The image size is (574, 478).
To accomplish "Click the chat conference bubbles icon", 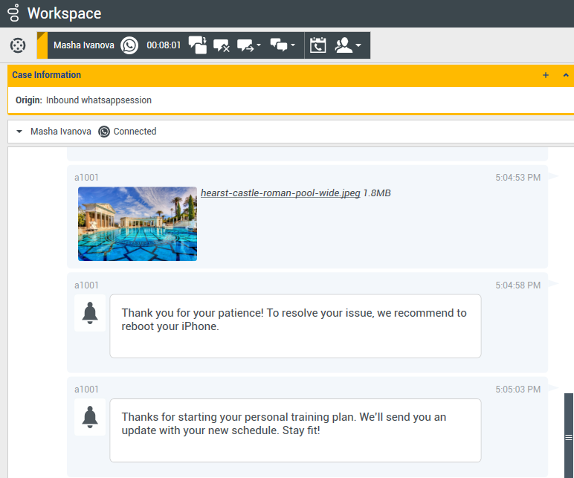I will coord(279,45).
